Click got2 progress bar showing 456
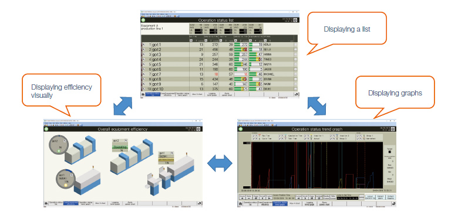This screenshot has height=222, width=458. pos(241,50)
